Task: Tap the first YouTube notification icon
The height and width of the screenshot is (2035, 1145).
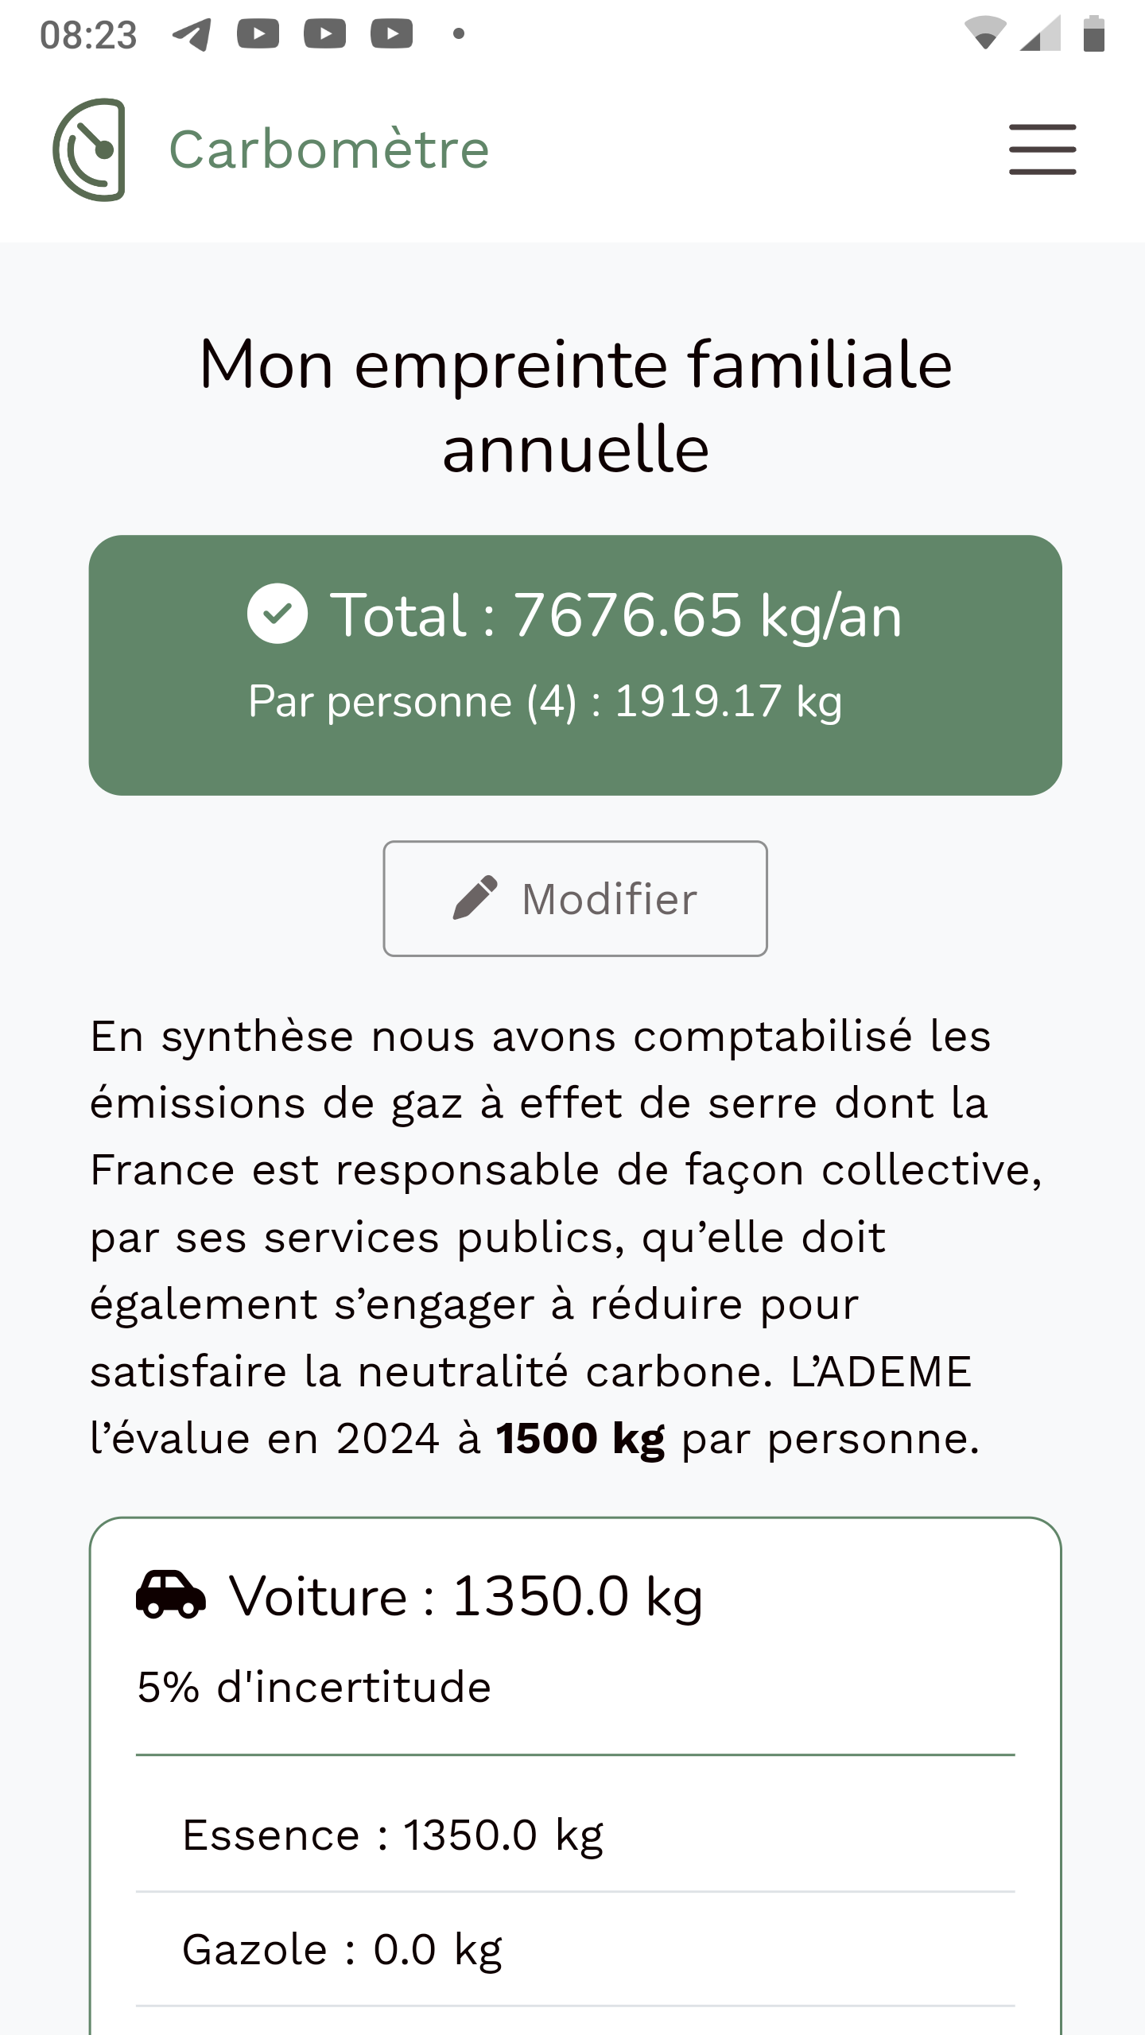Action: click(258, 34)
